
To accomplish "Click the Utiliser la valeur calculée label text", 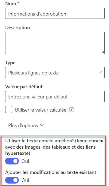I will pyautogui.click(x=40, y=110).
